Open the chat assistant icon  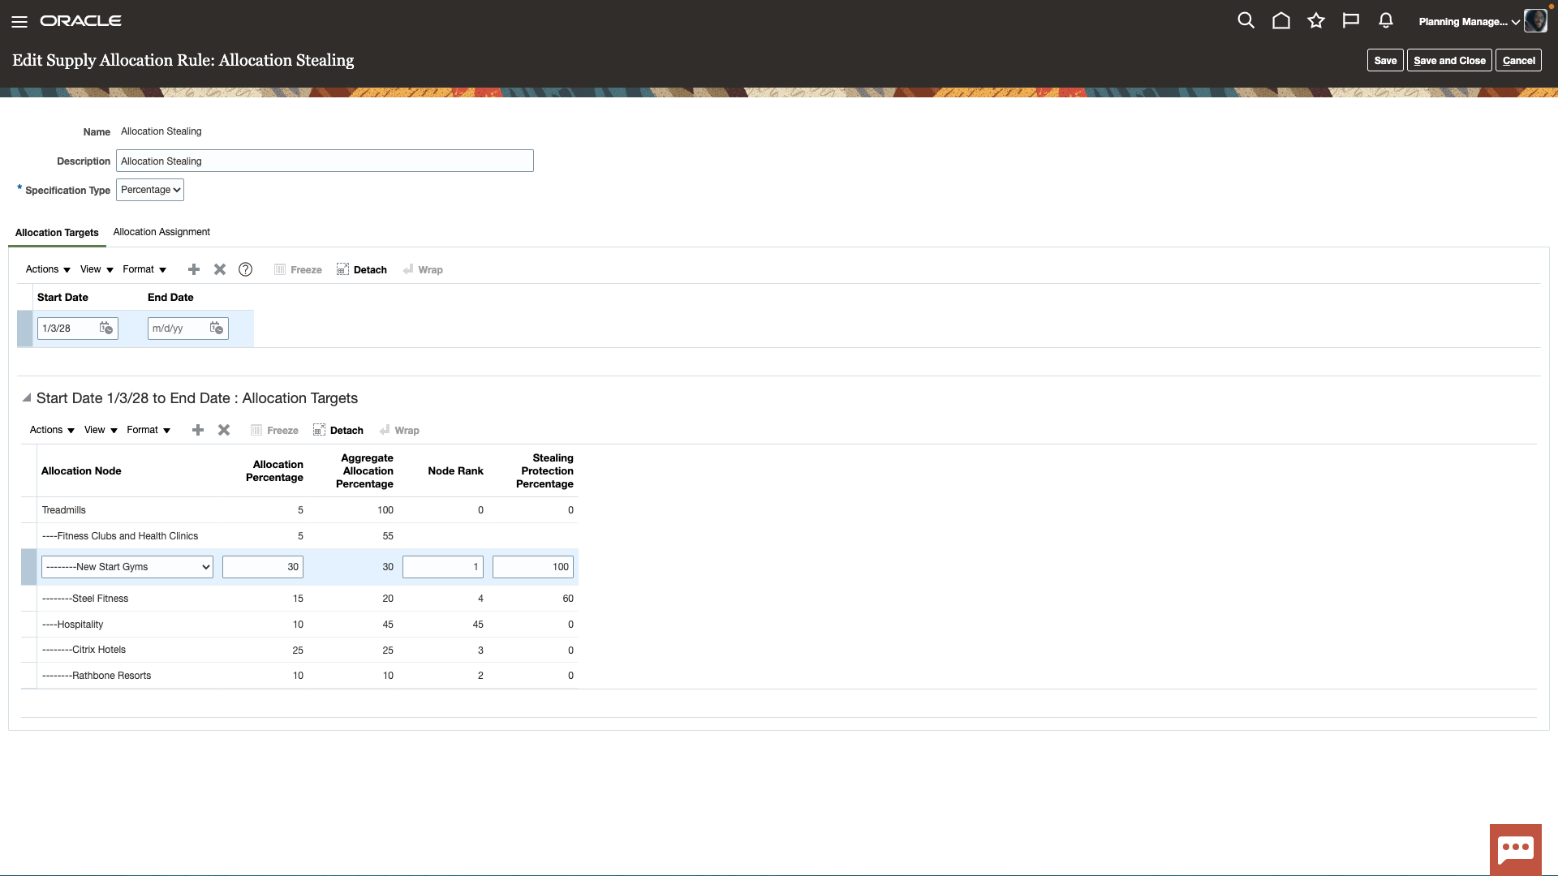(1515, 849)
